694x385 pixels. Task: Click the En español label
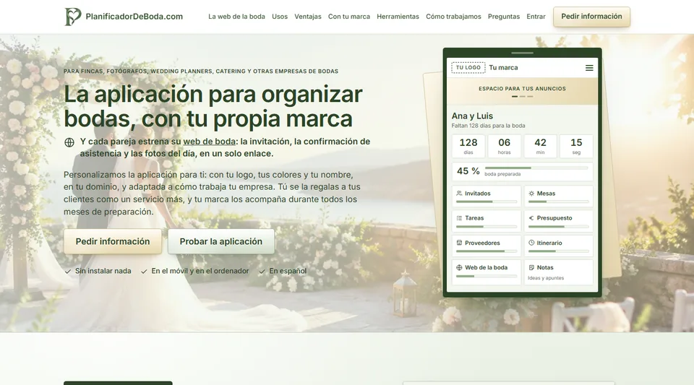tap(288, 271)
